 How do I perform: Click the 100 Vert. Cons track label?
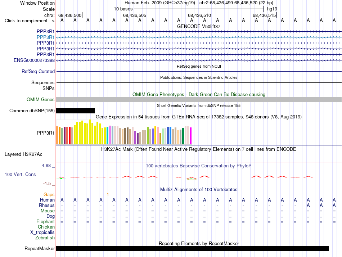[x=20, y=174]
